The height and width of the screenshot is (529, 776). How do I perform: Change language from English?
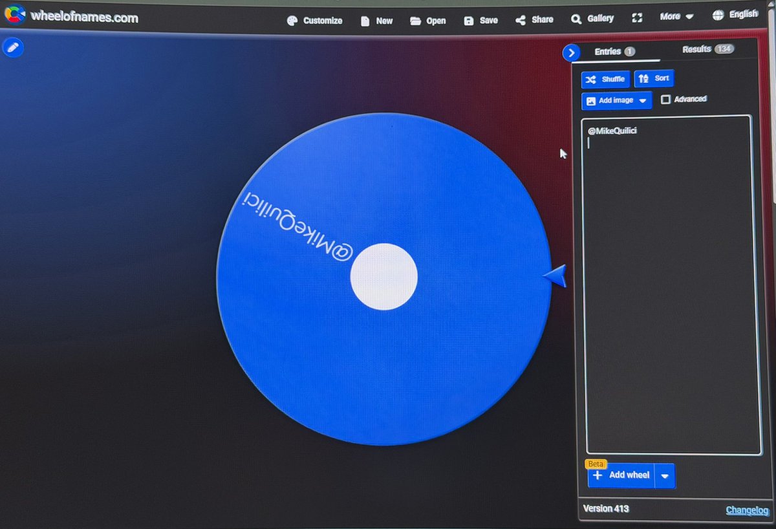tap(734, 14)
